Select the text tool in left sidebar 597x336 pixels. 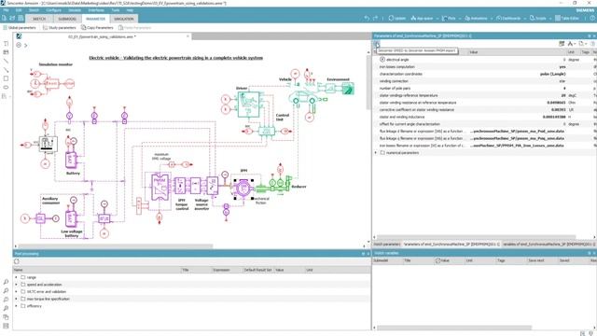(x=6, y=44)
